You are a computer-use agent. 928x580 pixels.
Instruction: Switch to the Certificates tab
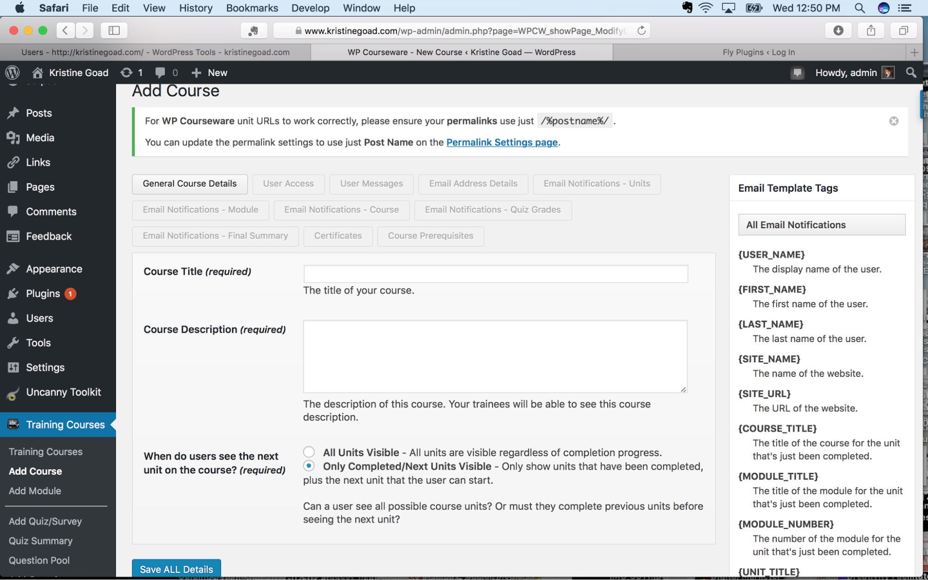coord(337,234)
